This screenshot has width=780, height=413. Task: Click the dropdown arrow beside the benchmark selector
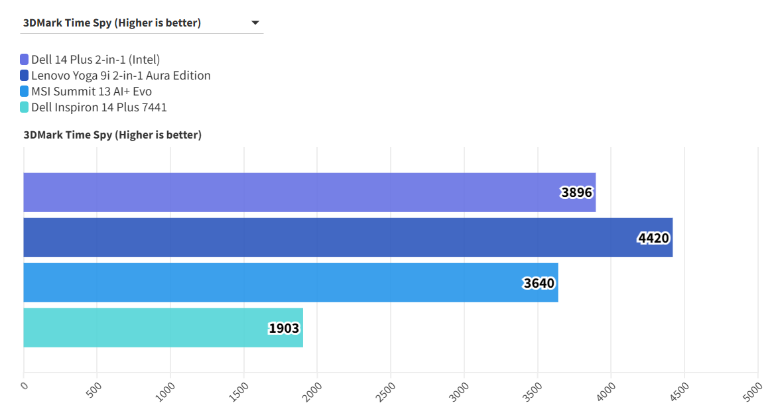[x=255, y=23]
